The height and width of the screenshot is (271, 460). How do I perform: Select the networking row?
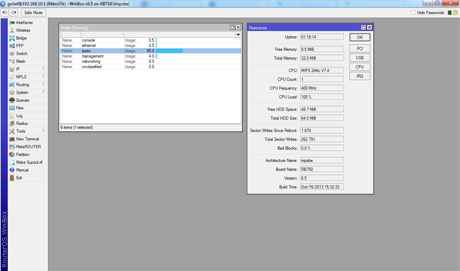151,61
